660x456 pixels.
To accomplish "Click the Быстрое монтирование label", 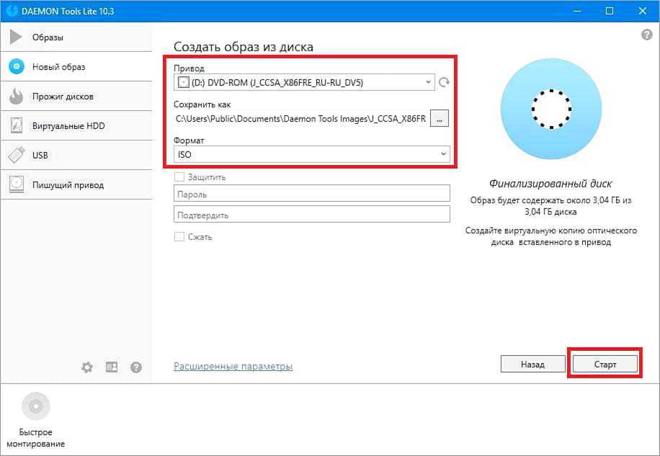I will click(36, 438).
